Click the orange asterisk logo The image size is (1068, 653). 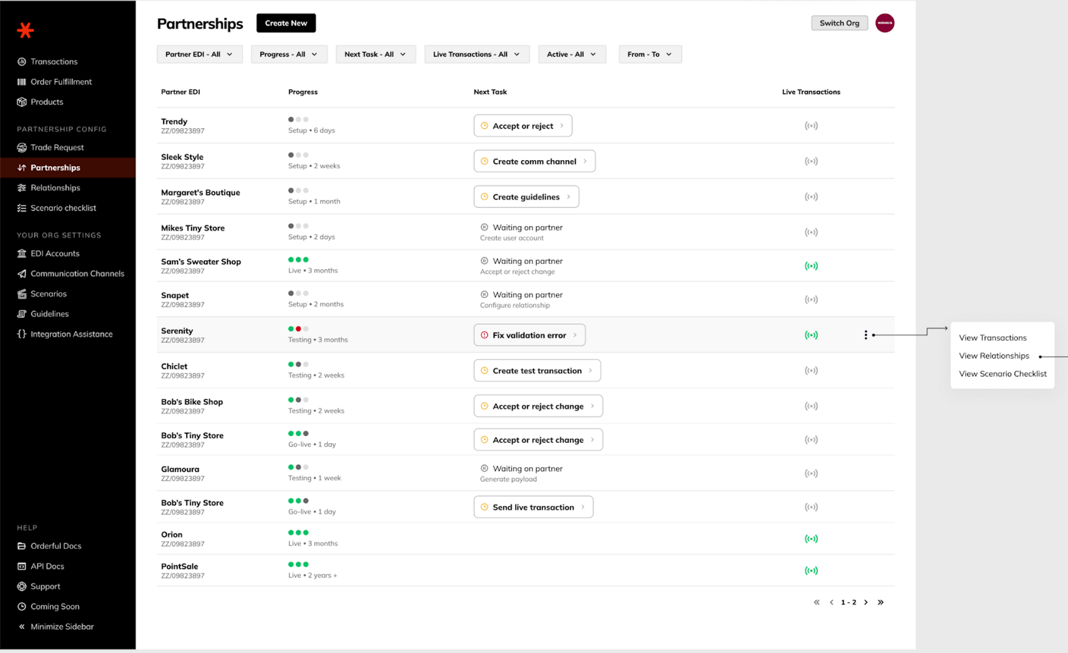pos(25,30)
